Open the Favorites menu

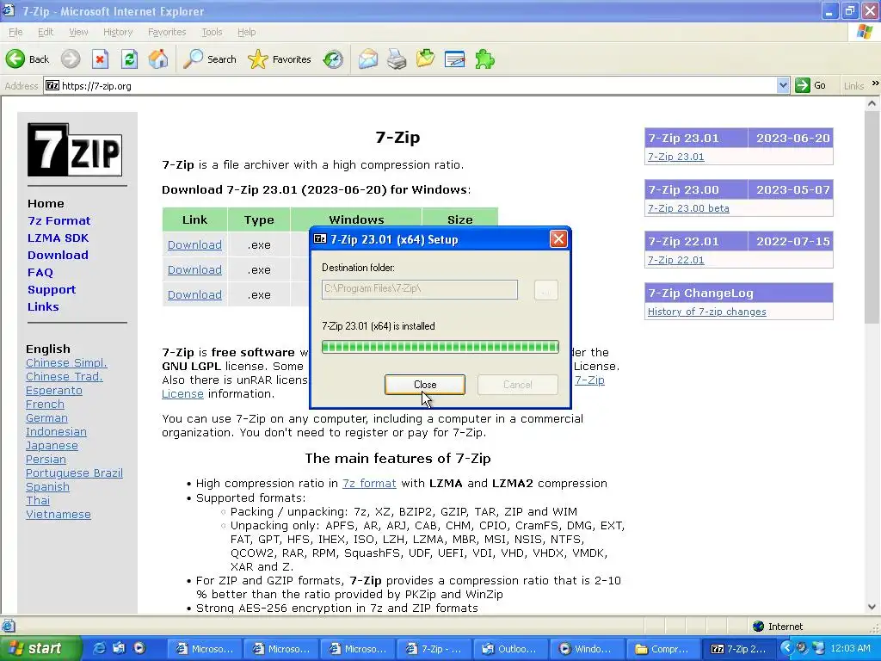tap(167, 32)
